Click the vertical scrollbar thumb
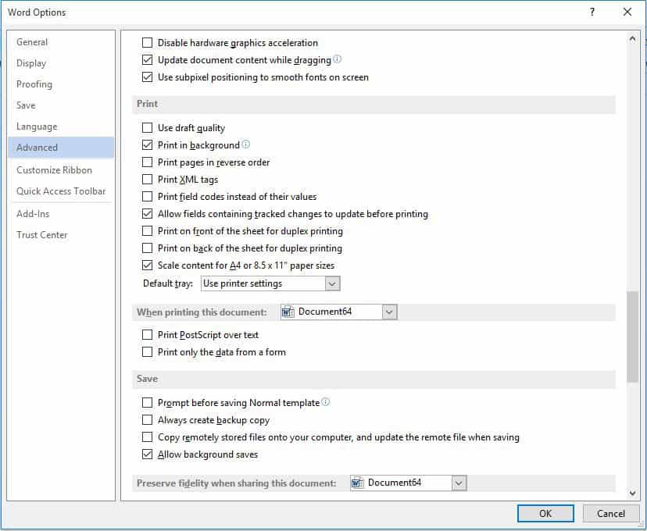This screenshot has height=531, width=647. [x=632, y=337]
